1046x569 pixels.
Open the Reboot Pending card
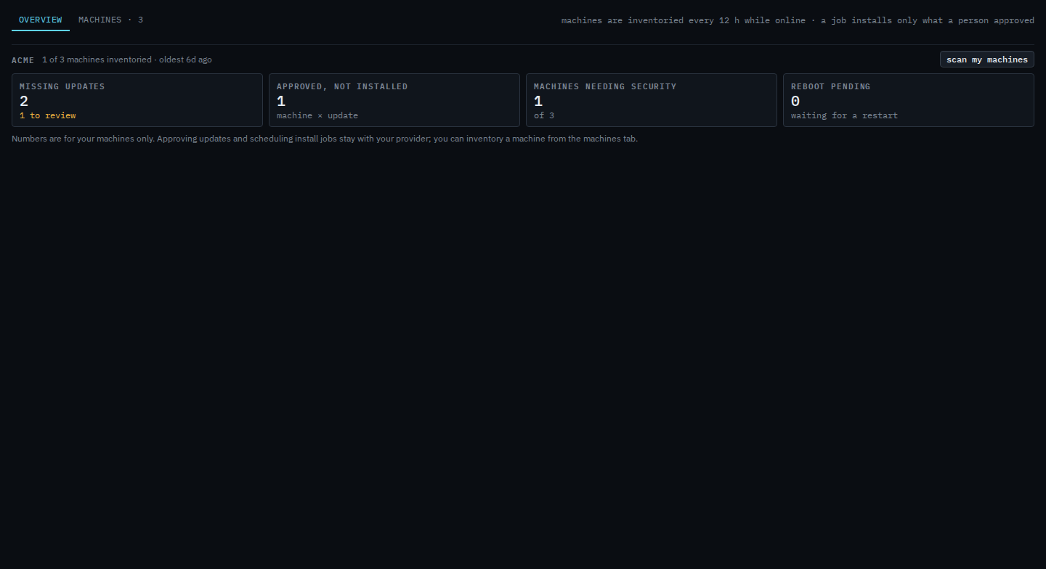(909, 100)
